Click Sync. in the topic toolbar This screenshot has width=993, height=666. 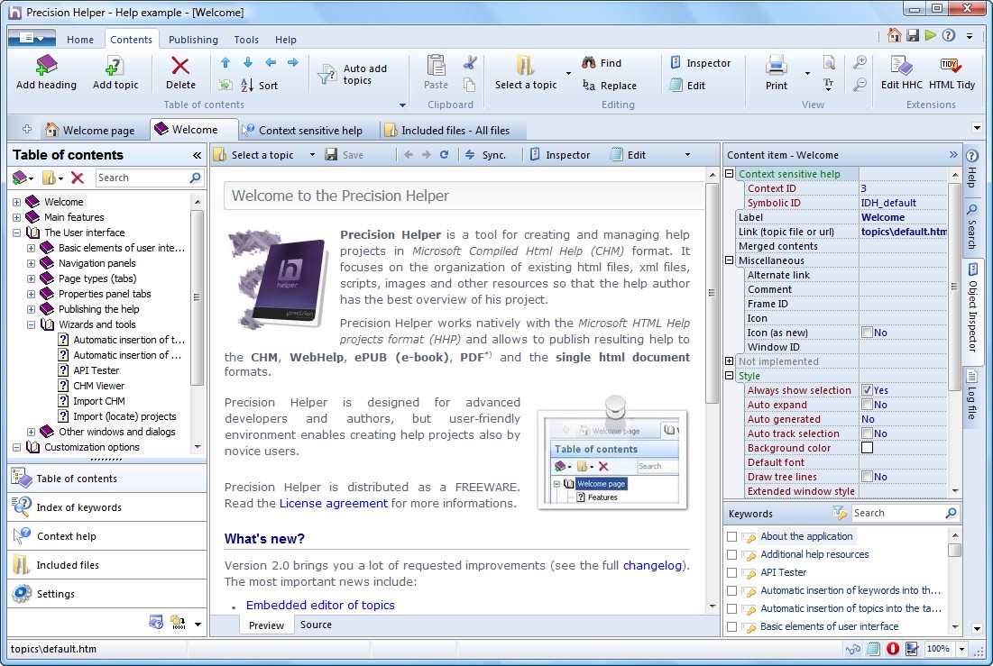click(x=485, y=155)
